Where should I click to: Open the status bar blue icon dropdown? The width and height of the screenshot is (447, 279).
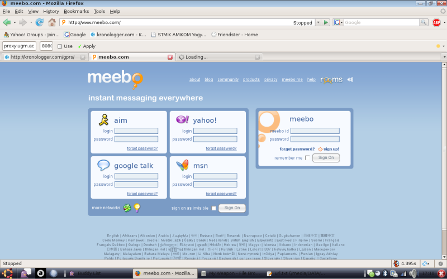click(425, 263)
